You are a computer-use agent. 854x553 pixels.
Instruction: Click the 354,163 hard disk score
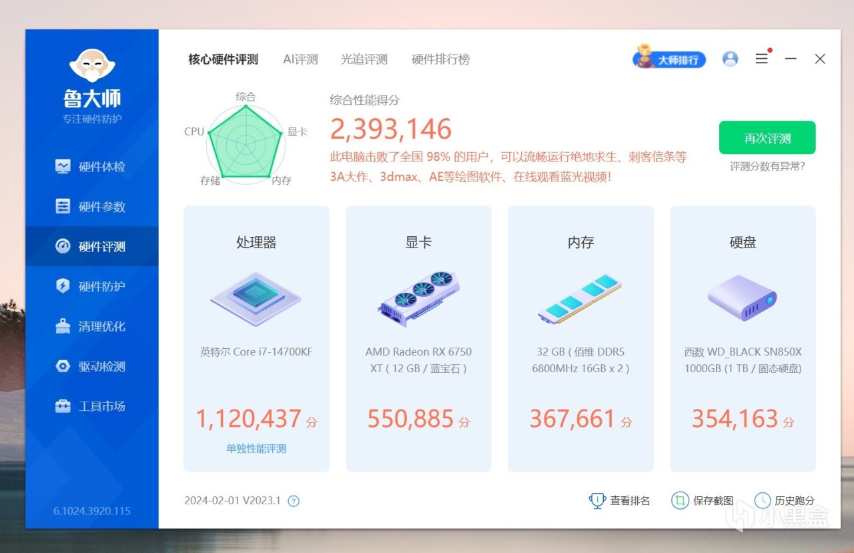[735, 419]
